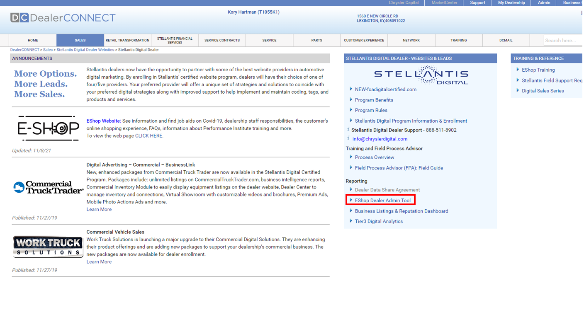Open the SALES menu
Screen dimensions: 584x327
click(x=80, y=40)
